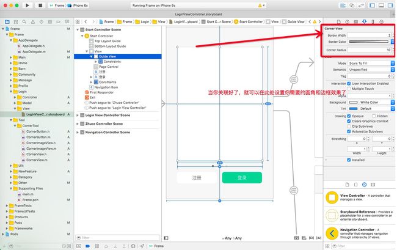Expand the Navigation Controller Scene

pyautogui.click(x=78, y=133)
